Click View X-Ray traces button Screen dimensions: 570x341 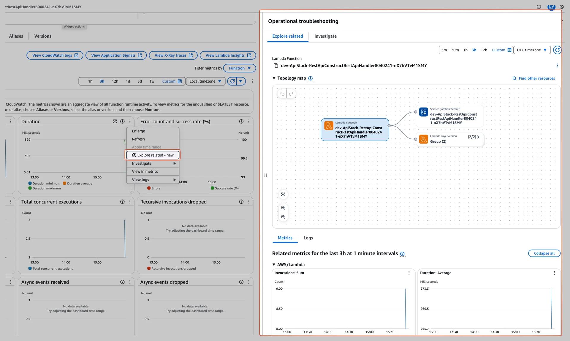point(173,55)
